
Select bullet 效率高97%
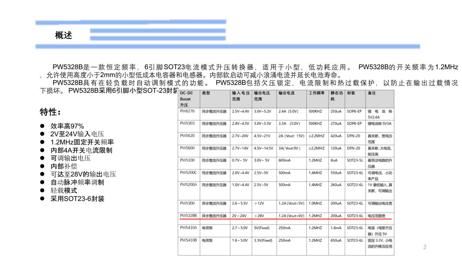click(x=67, y=126)
